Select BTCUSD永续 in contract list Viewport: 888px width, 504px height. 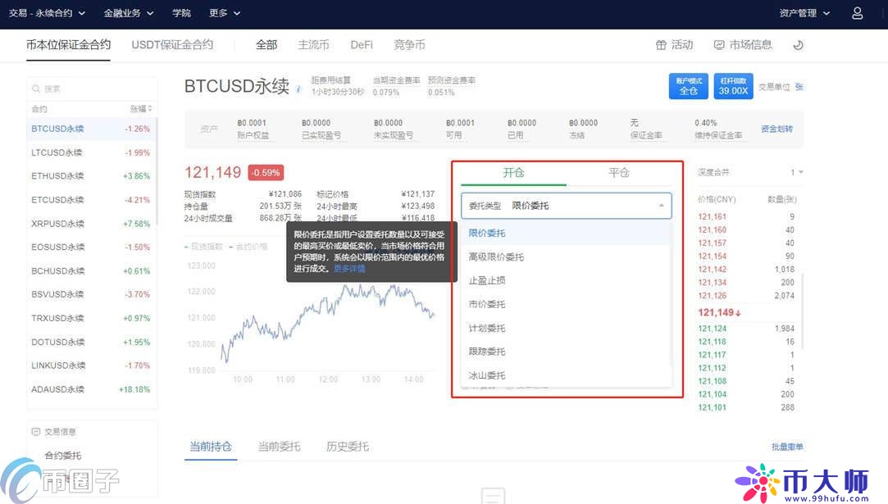[92, 129]
